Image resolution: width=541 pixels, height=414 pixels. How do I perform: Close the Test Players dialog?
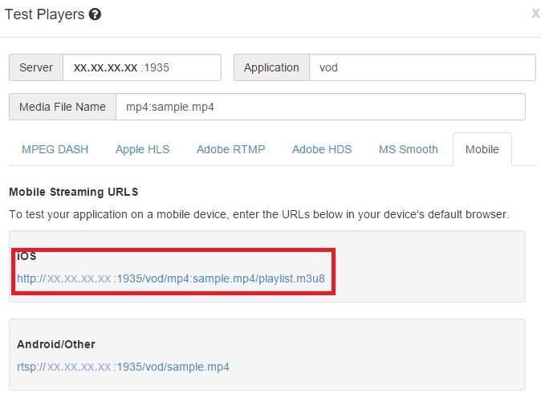pos(535,14)
